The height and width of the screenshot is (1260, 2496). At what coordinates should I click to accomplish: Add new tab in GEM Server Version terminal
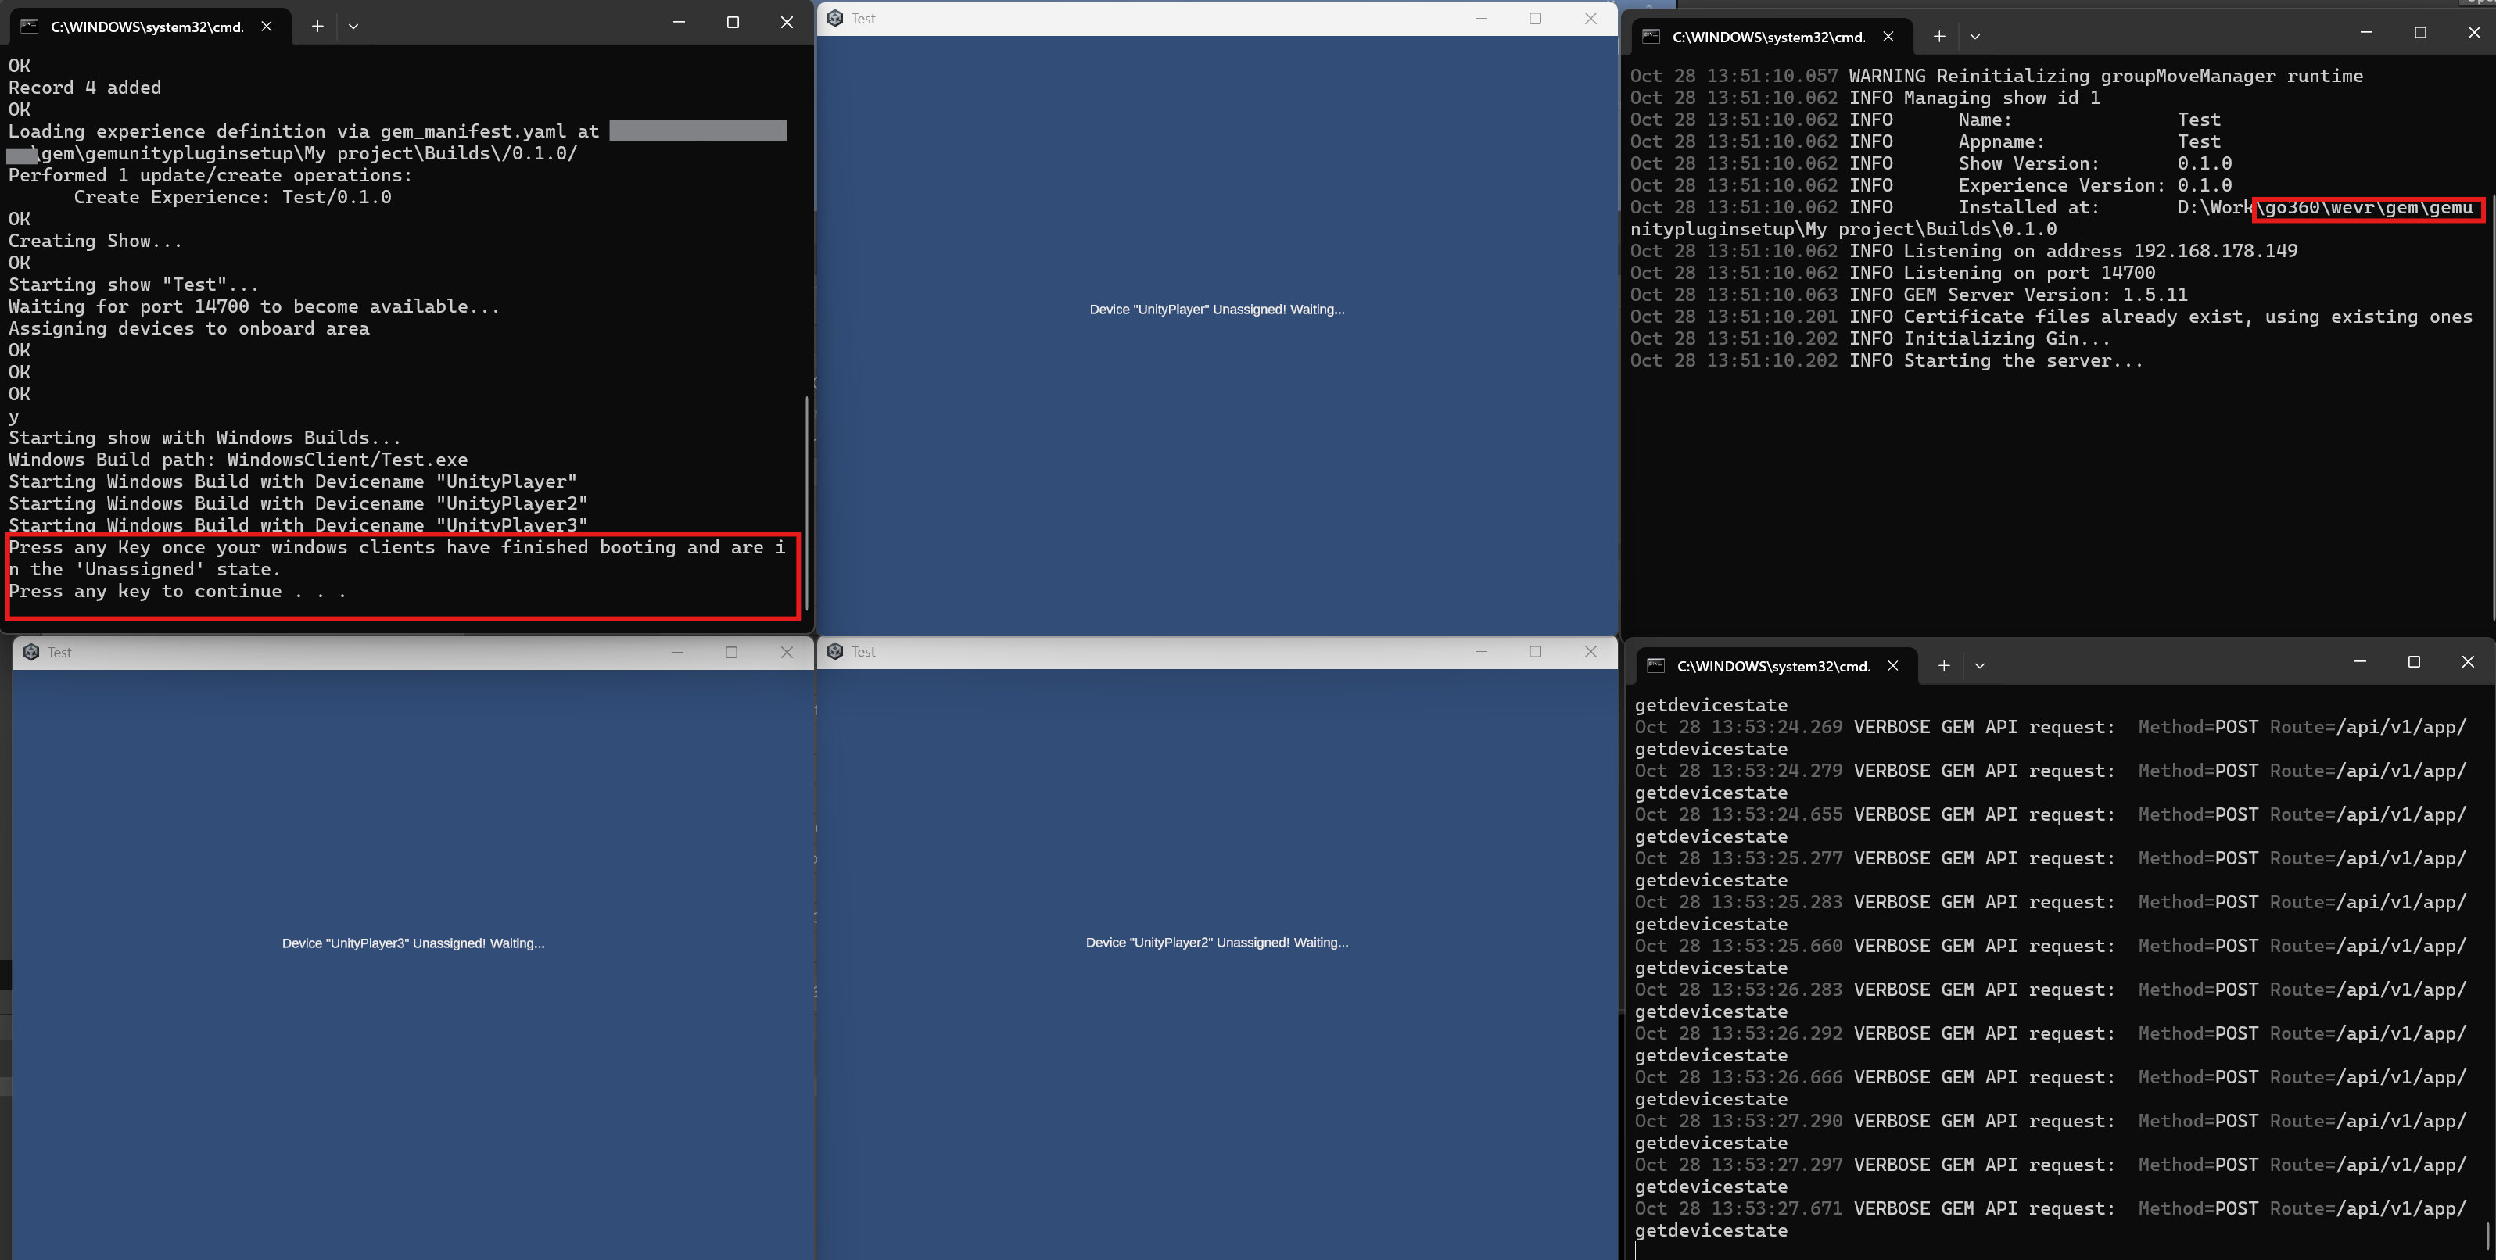pyautogui.click(x=1939, y=37)
